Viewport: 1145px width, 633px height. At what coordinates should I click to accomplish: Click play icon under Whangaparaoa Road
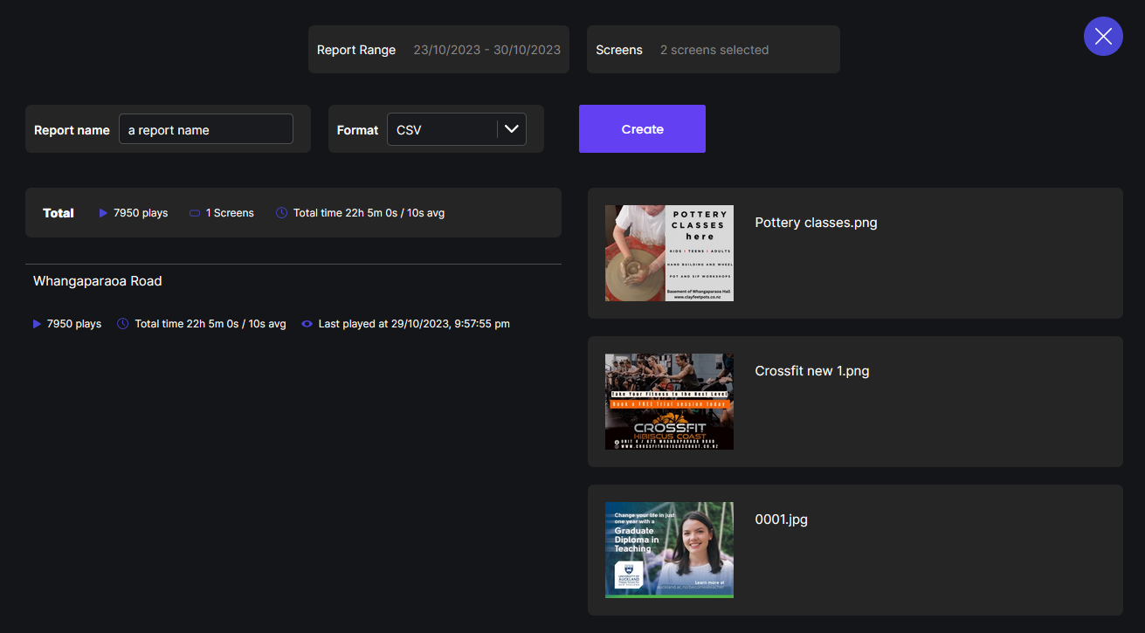[x=37, y=324]
